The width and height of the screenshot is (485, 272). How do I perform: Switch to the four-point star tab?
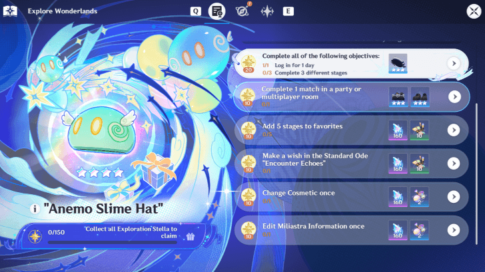tap(267, 11)
